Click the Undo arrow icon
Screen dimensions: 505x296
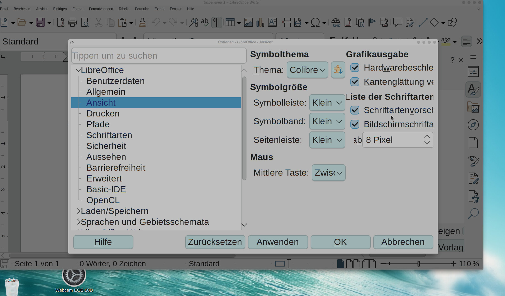coord(156,22)
